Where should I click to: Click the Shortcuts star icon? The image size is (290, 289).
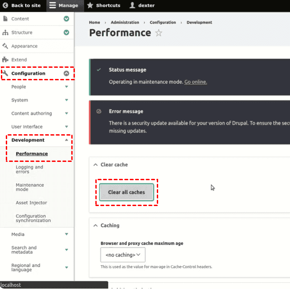90,5
